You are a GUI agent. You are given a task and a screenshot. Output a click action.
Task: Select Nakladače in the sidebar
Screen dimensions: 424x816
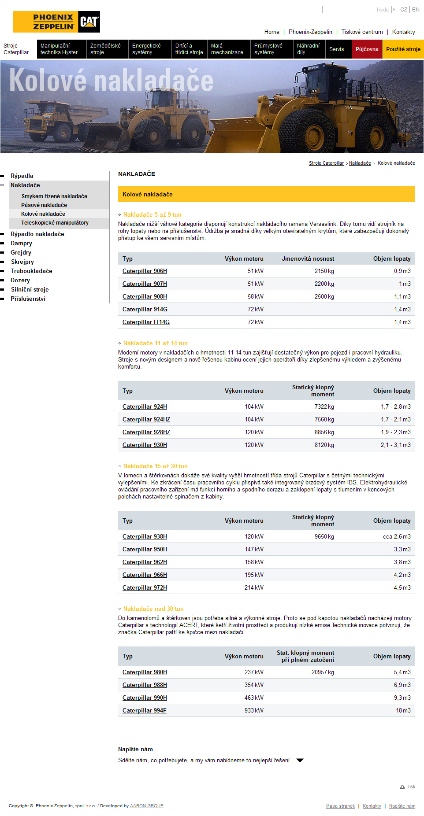25,185
